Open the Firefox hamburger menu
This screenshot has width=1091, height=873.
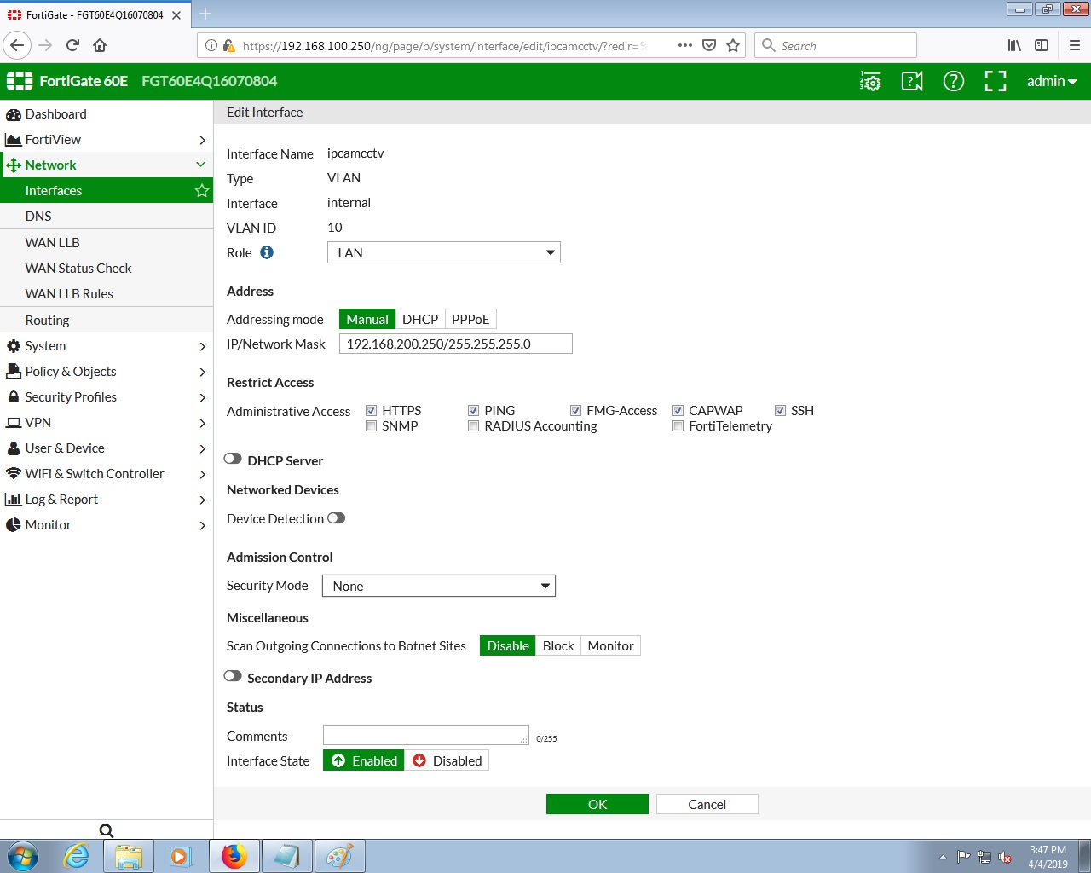point(1074,45)
